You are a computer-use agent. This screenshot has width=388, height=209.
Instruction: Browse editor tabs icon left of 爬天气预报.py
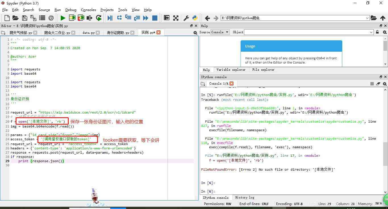[3, 33]
